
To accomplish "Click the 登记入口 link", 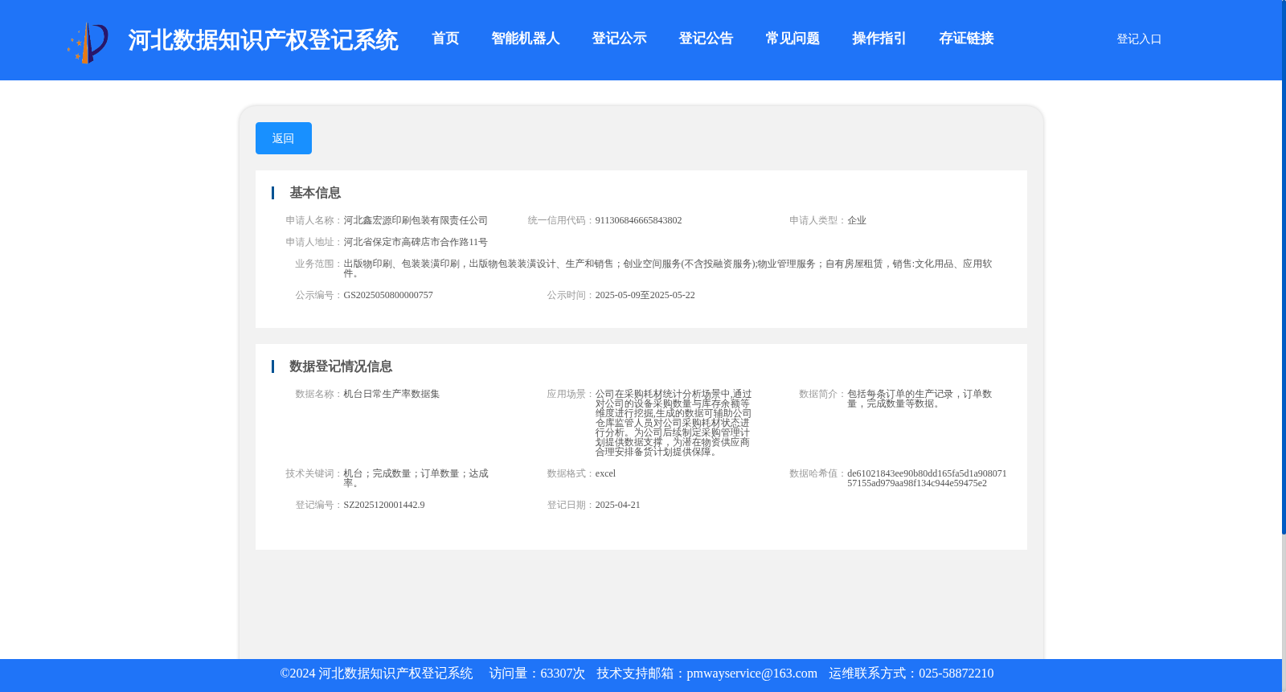I will [1139, 39].
